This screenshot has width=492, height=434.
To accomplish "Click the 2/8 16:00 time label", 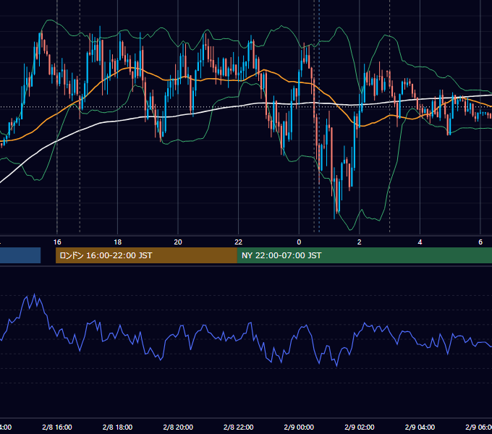I will click(x=57, y=427).
